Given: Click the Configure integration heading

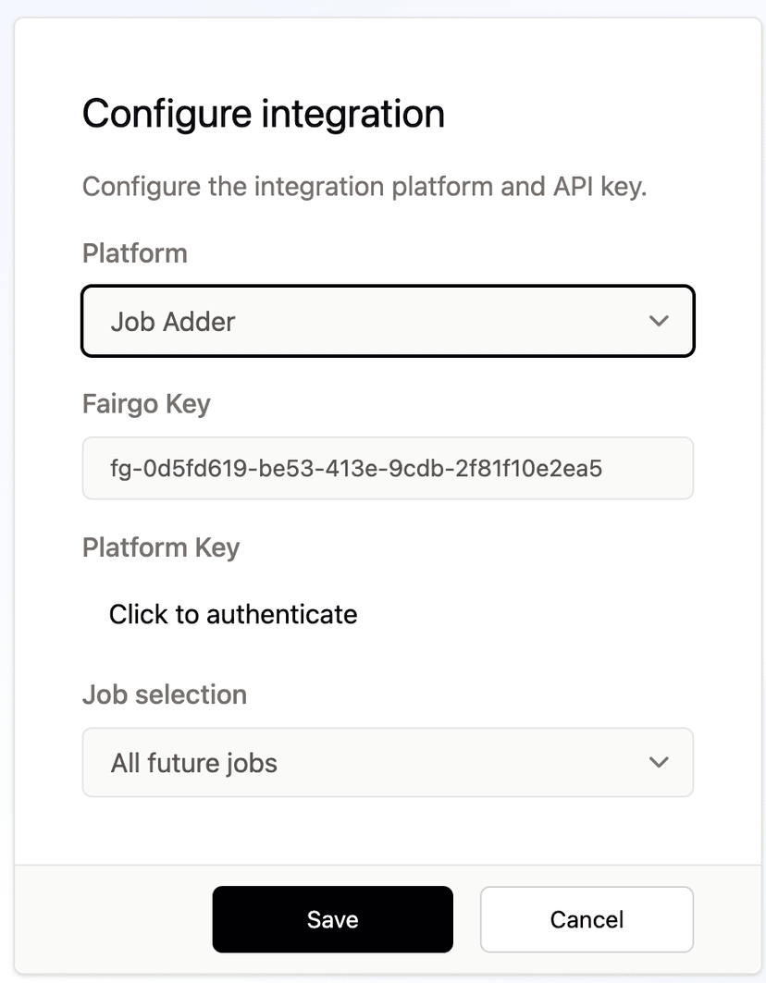Looking at the screenshot, I should (264, 113).
